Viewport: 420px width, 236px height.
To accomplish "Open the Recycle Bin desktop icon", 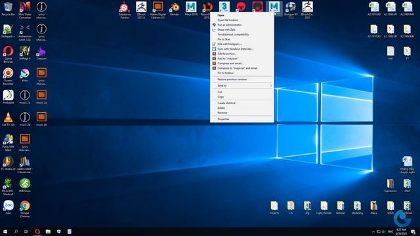I will [8, 9].
